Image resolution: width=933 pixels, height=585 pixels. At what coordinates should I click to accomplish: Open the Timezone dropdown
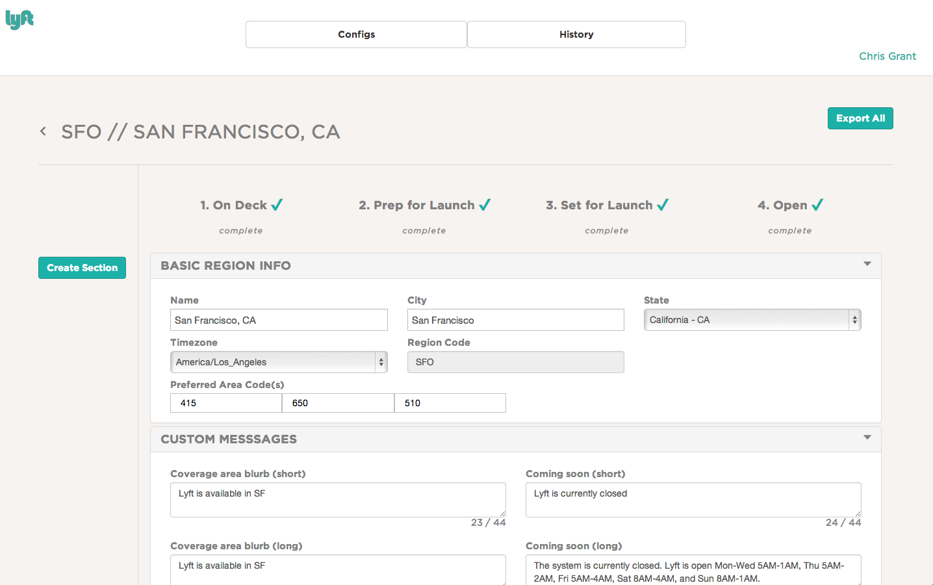(279, 362)
